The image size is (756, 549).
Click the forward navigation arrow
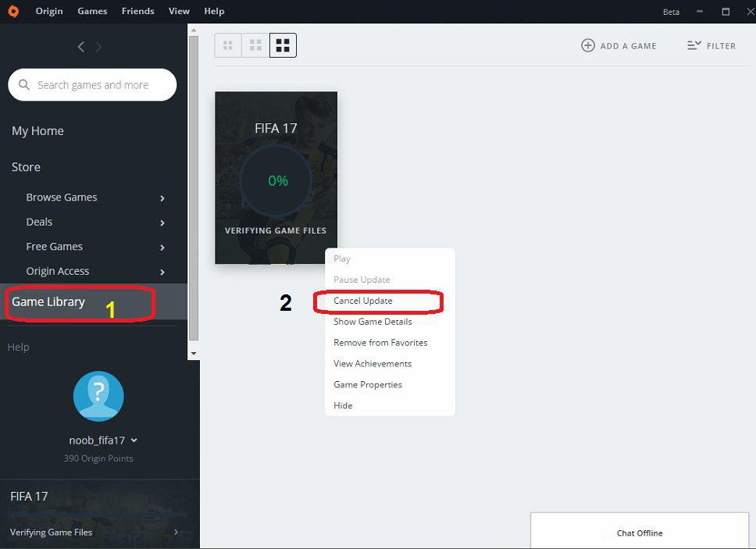tap(99, 46)
